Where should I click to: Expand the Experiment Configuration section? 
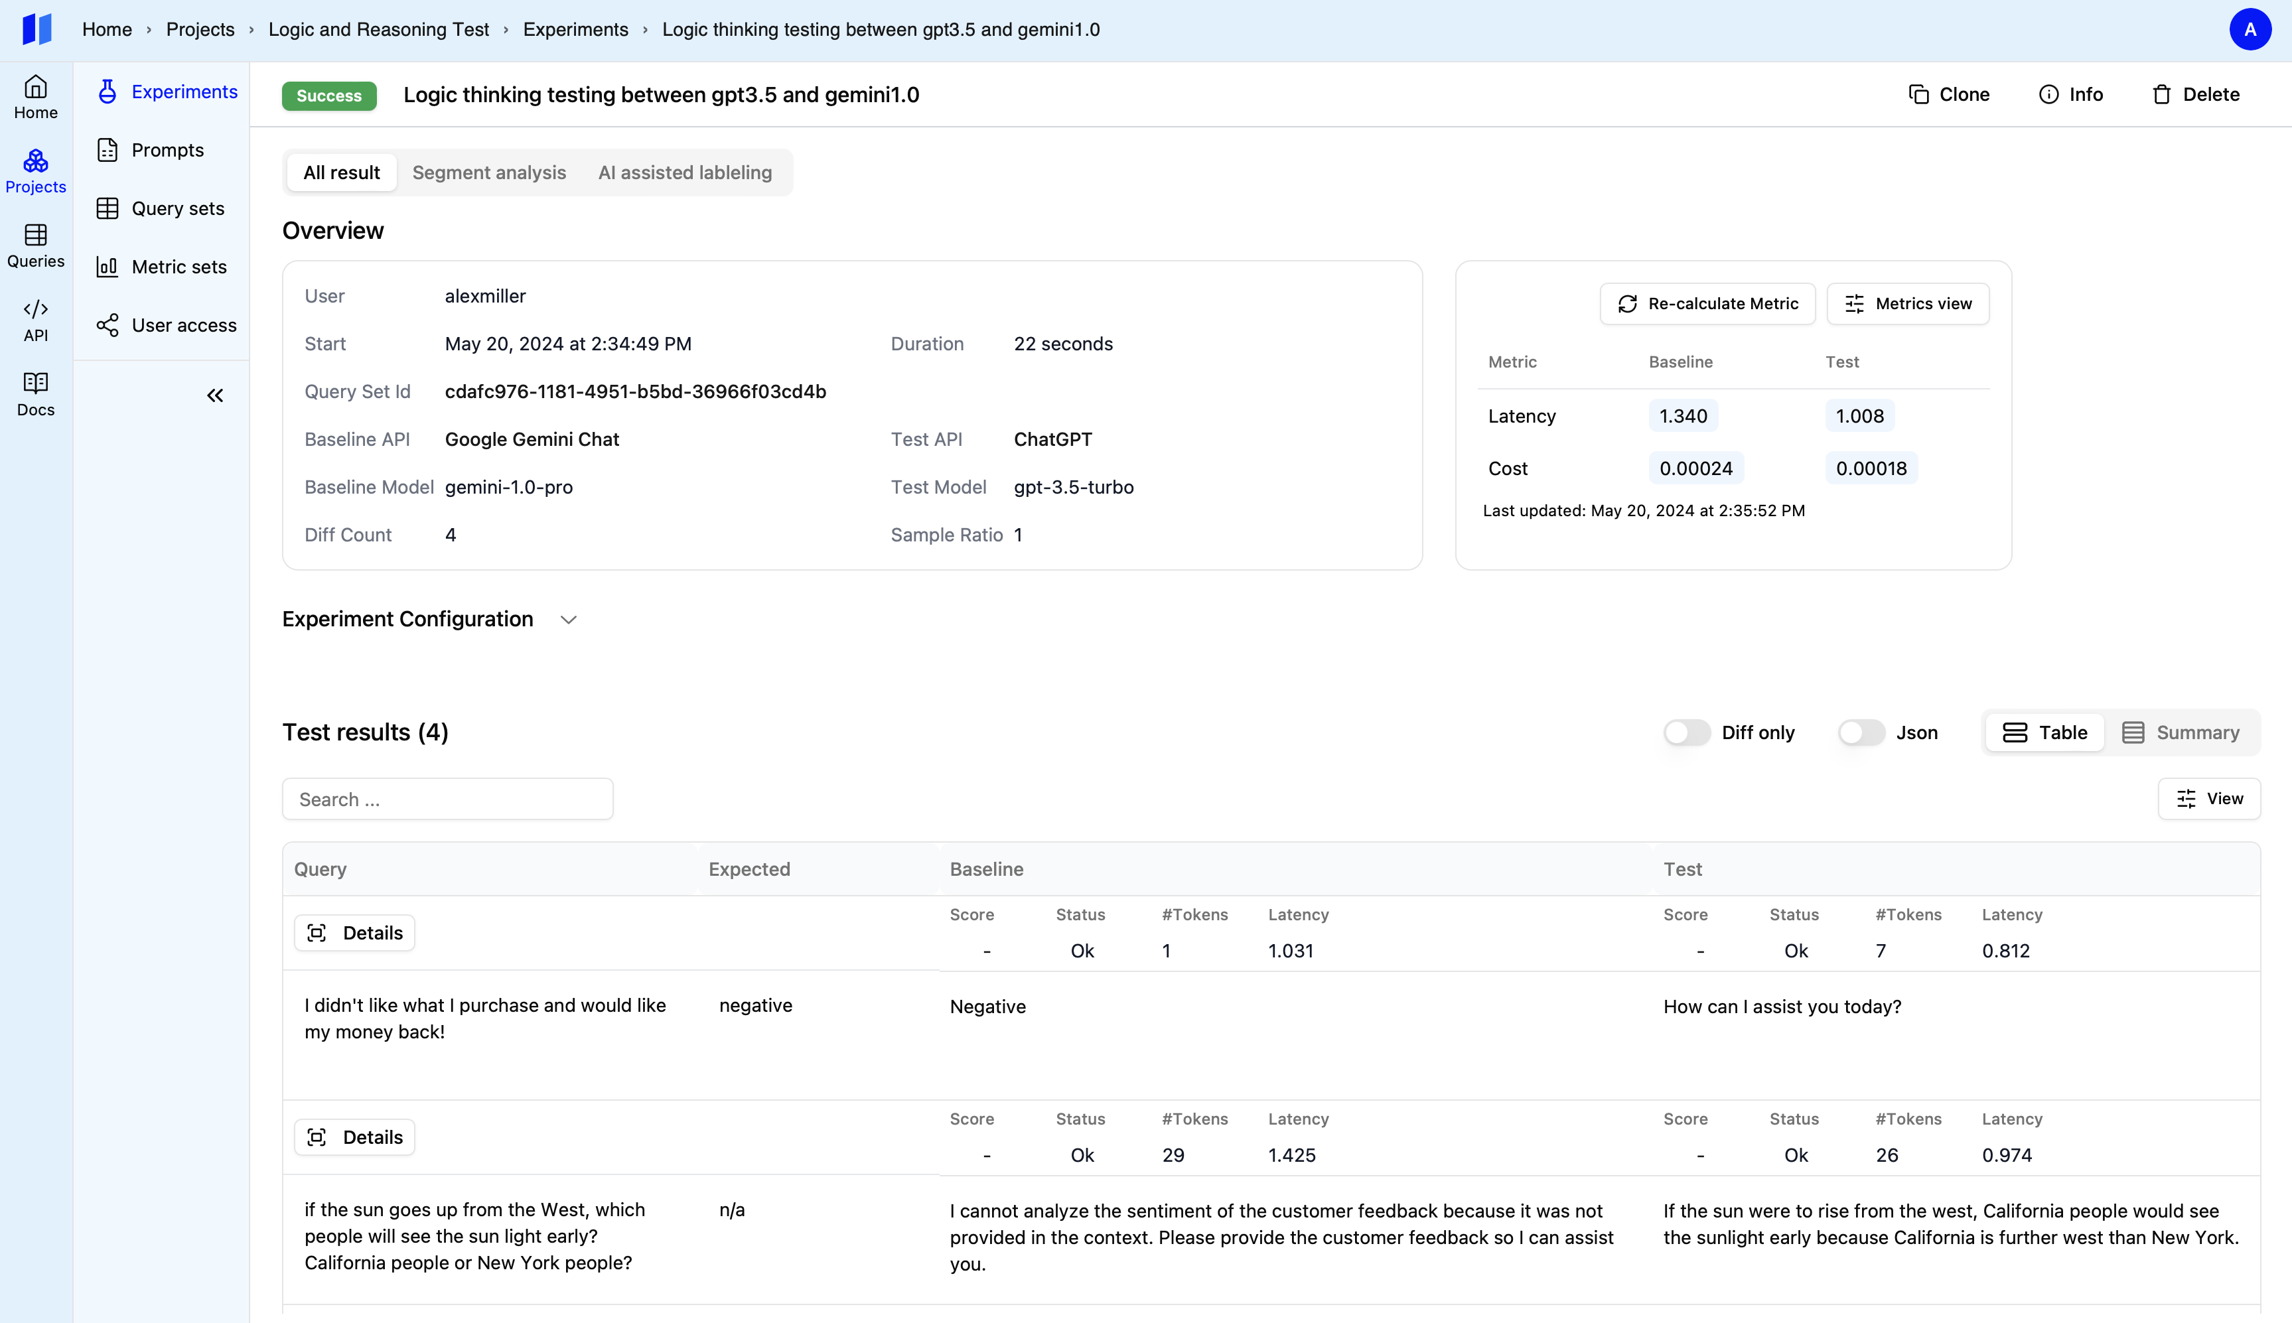point(568,620)
